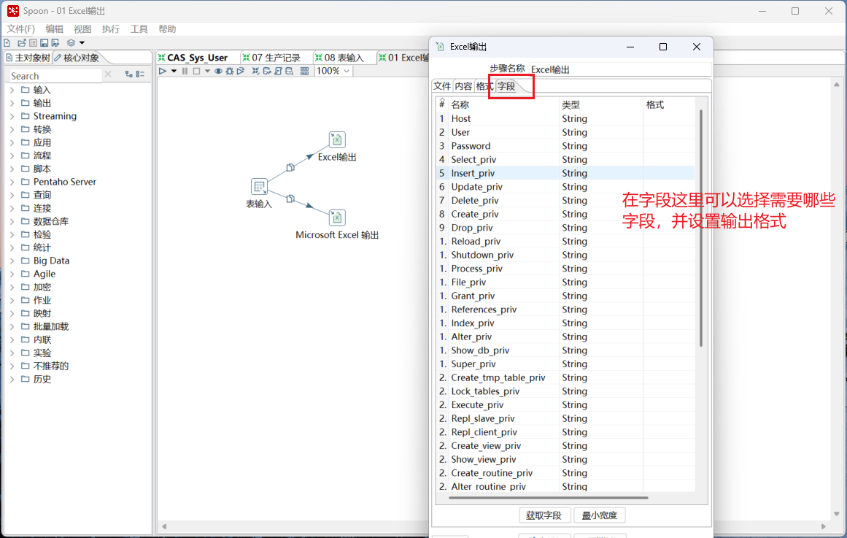Click the Explore database icon
This screenshot has width=847, height=538.
(290, 71)
